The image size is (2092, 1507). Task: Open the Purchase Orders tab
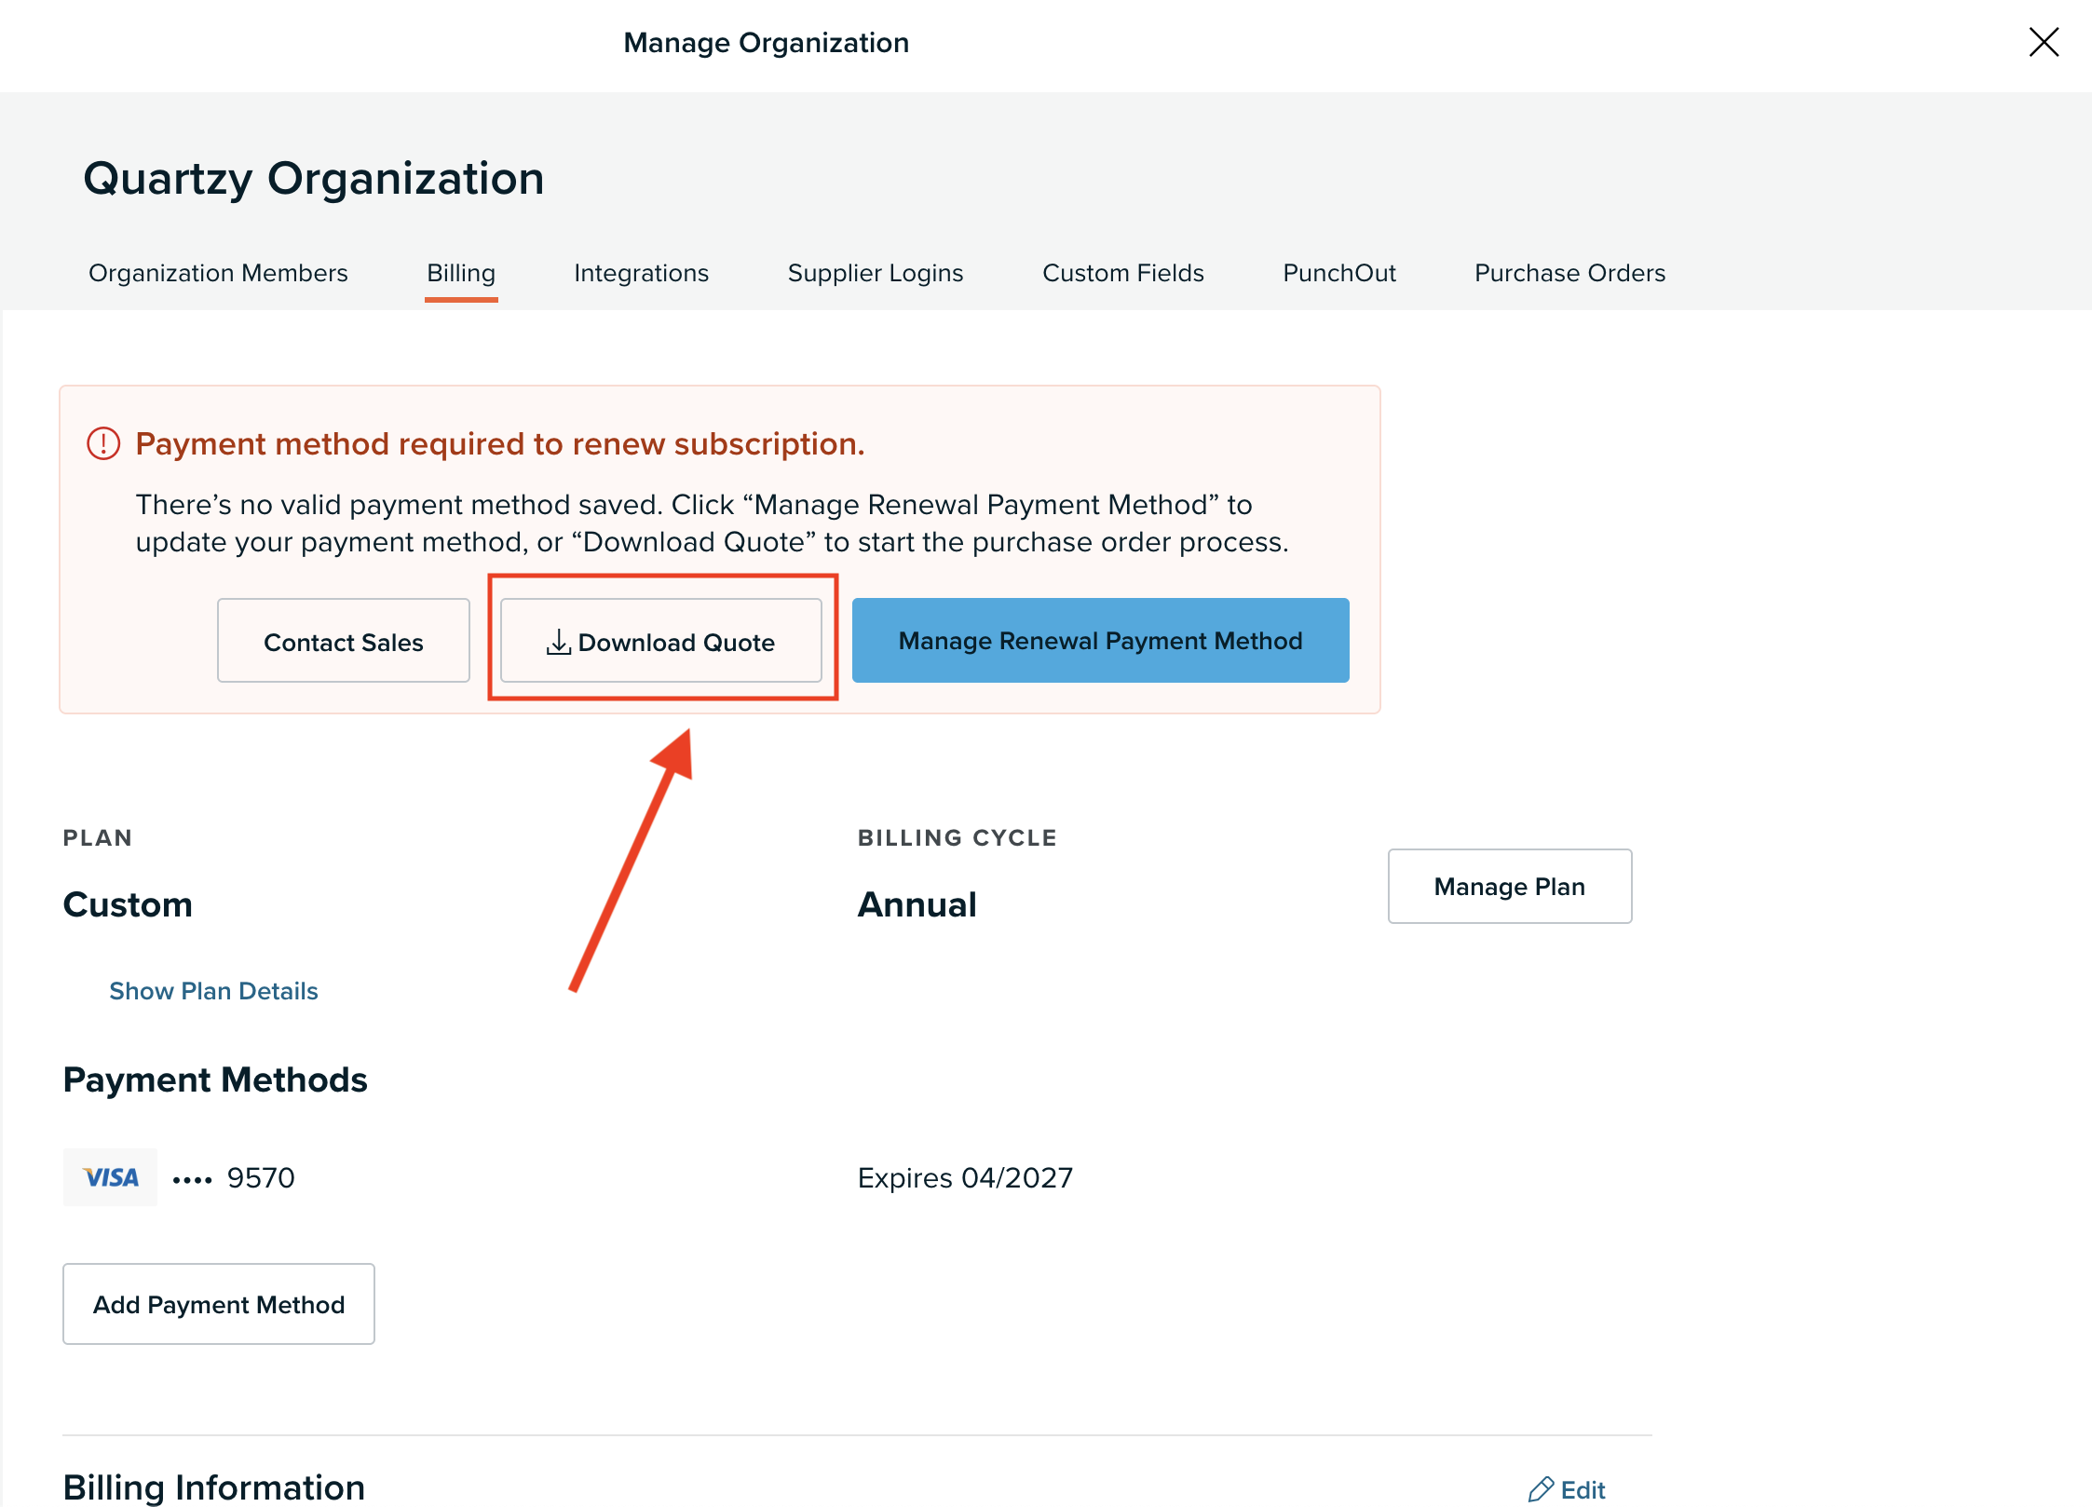point(1569,273)
